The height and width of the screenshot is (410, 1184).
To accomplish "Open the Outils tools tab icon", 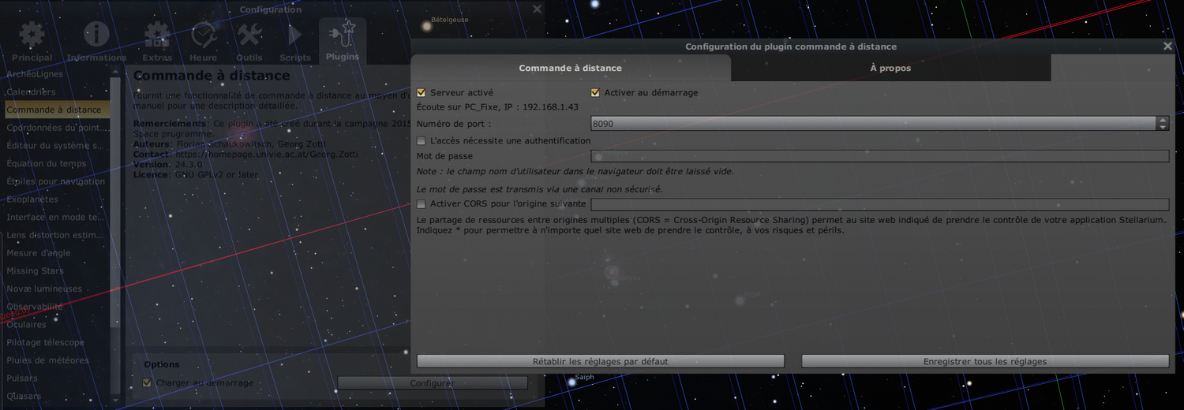I will click(249, 41).
